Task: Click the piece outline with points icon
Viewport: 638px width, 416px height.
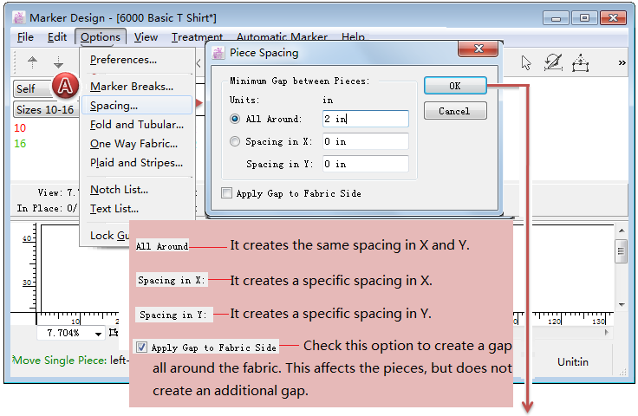Action: click(582, 62)
